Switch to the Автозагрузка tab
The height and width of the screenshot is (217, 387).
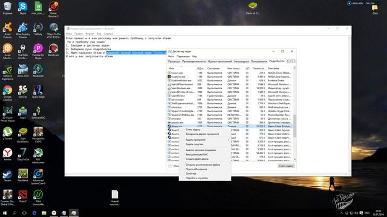coord(241,61)
